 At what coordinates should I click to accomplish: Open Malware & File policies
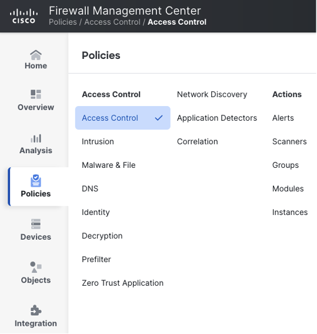pyautogui.click(x=109, y=165)
